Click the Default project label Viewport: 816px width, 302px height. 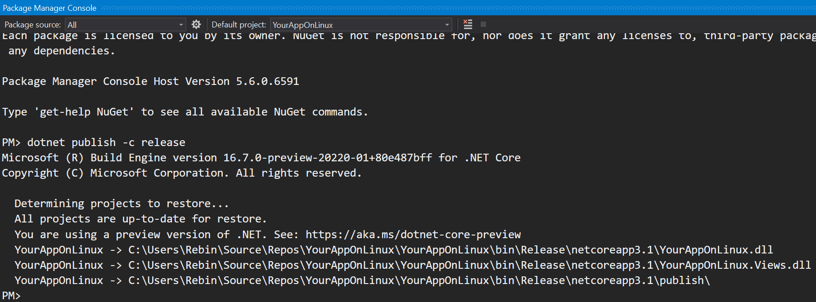click(x=239, y=25)
